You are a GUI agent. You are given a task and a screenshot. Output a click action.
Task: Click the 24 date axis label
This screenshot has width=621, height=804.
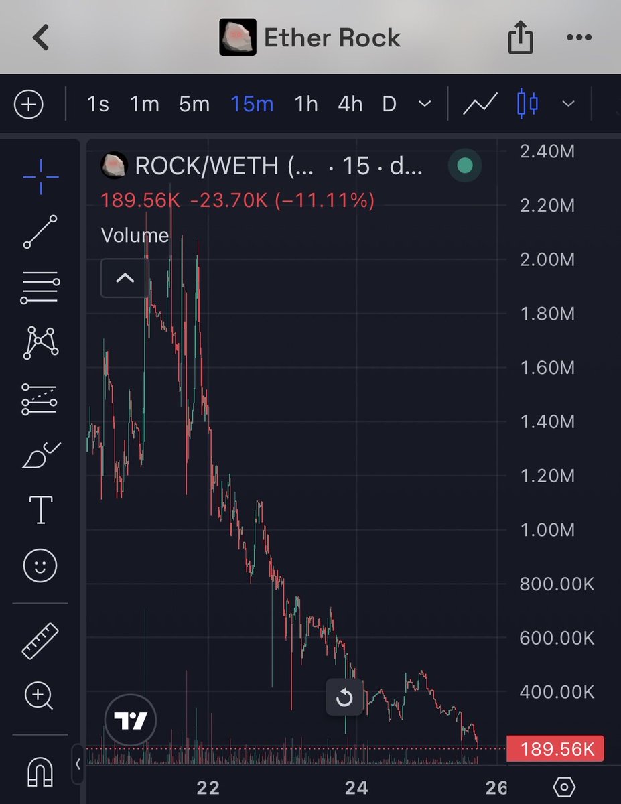pyautogui.click(x=357, y=787)
